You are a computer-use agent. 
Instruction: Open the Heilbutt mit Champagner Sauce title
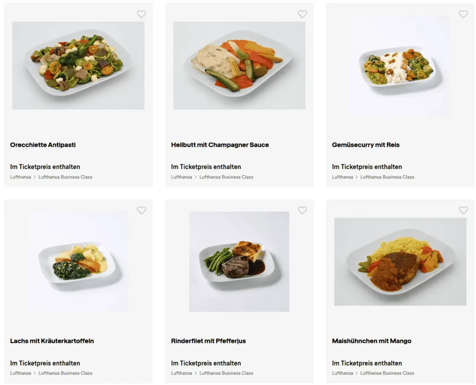tap(220, 145)
